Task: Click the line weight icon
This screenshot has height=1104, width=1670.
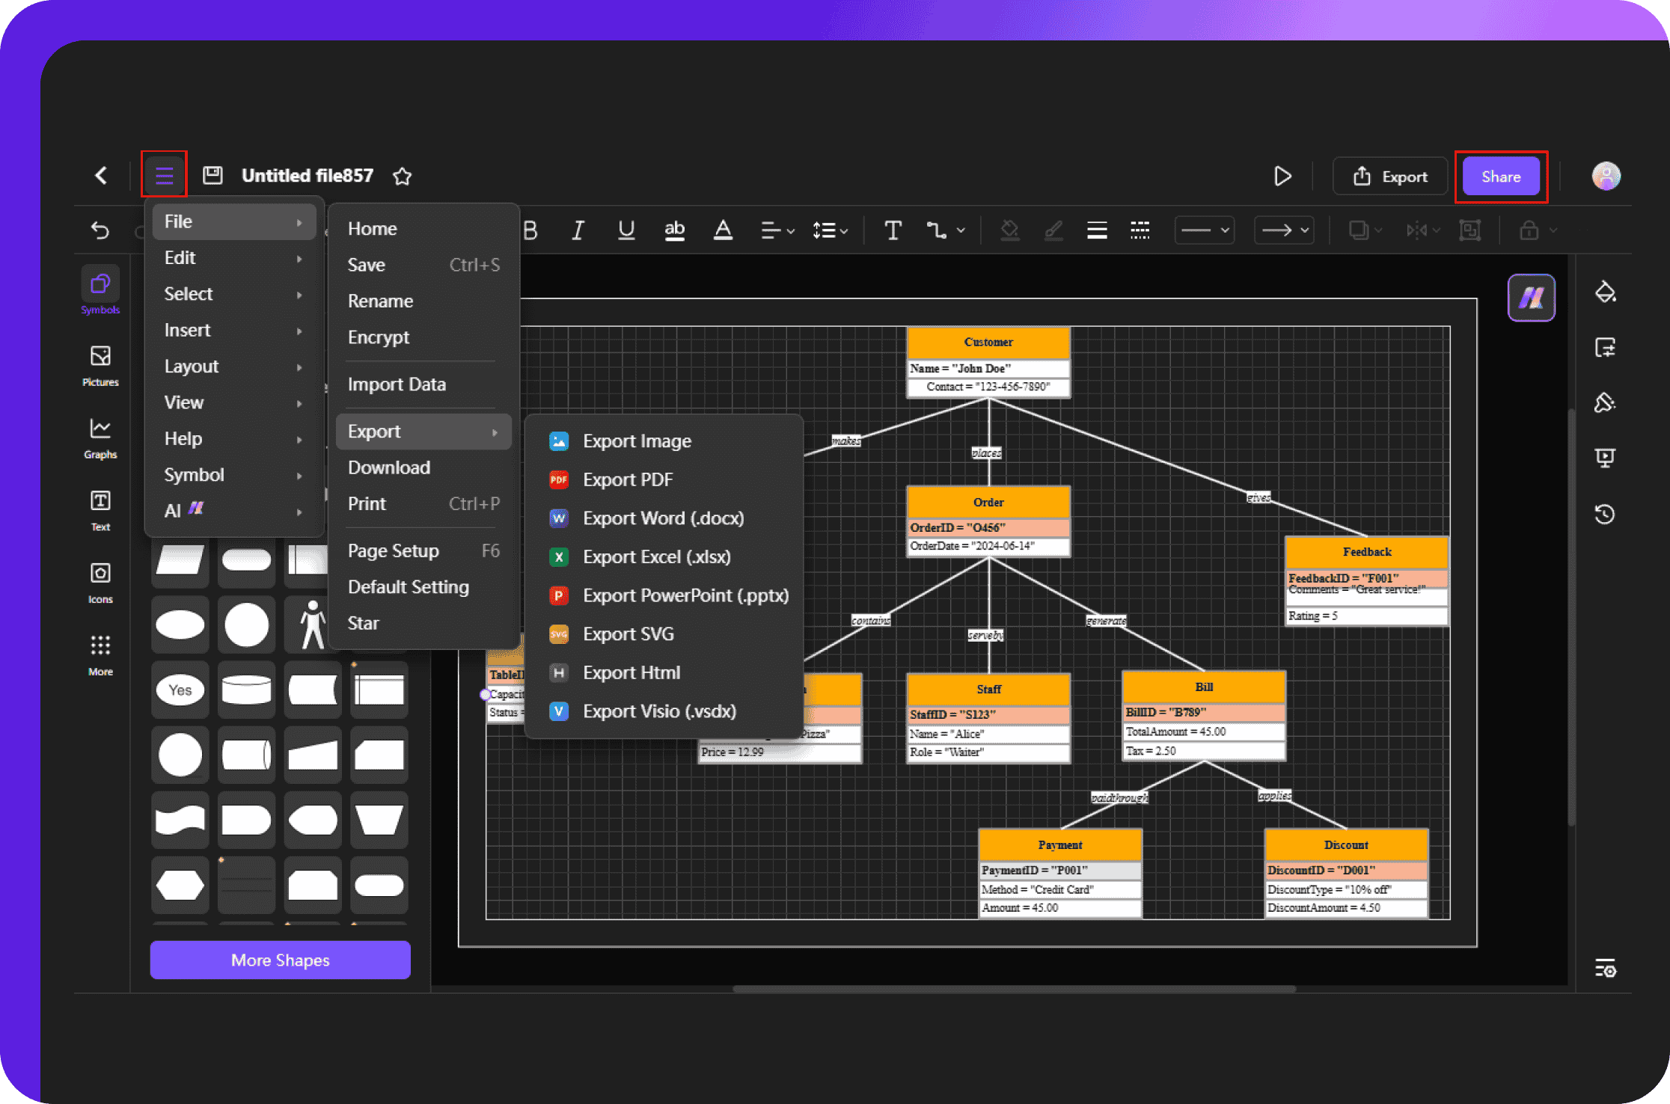Action: (x=1097, y=230)
